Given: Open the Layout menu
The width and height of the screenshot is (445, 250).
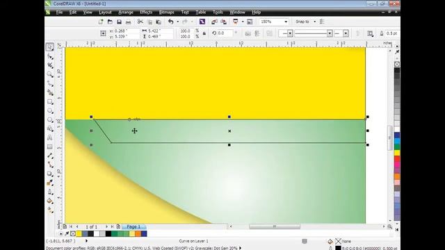Looking at the screenshot, I should pyautogui.click(x=105, y=12).
